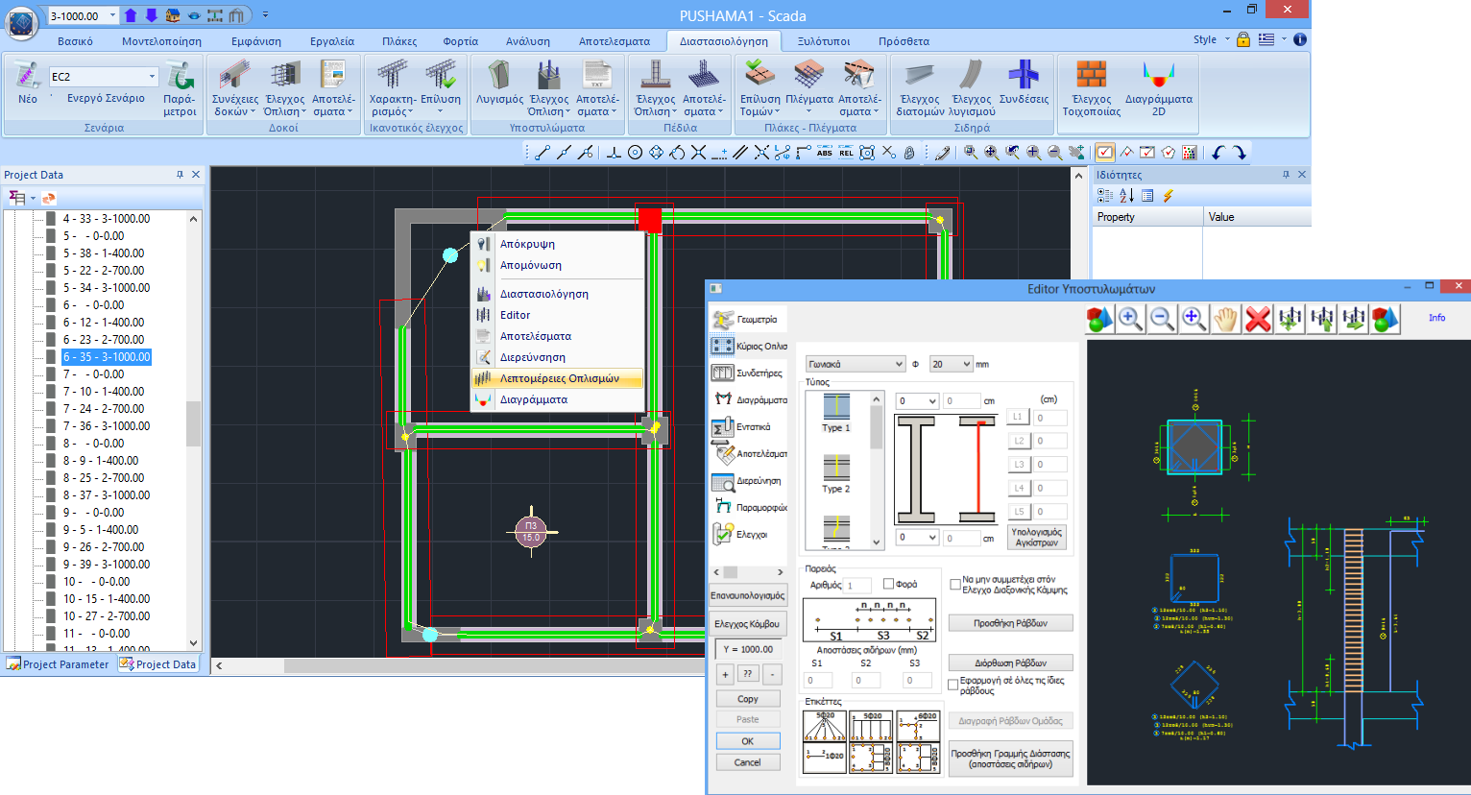The height and width of the screenshot is (795, 1471).
Task: Click lightning bolt icon in Ιδιότητες panel
Action: click(x=1169, y=195)
